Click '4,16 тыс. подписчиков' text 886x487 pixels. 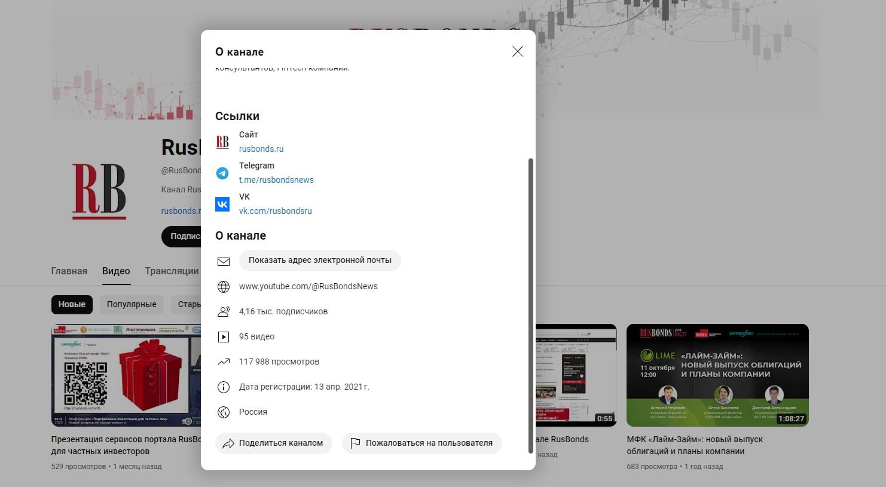pyautogui.click(x=283, y=312)
